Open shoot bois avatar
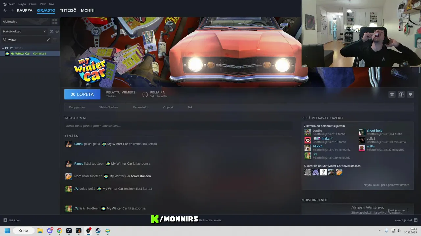 pos(362,132)
